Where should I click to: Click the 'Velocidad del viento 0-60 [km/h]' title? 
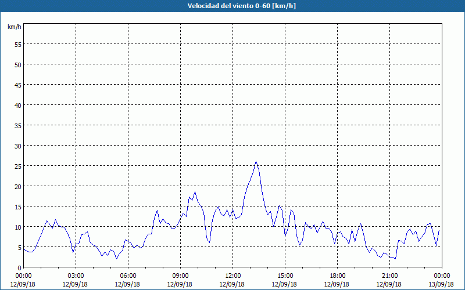coord(241,6)
